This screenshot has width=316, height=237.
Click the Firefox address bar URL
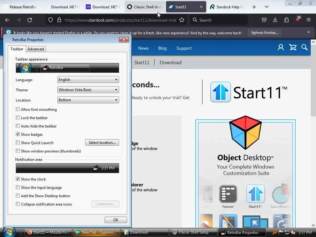120,20
